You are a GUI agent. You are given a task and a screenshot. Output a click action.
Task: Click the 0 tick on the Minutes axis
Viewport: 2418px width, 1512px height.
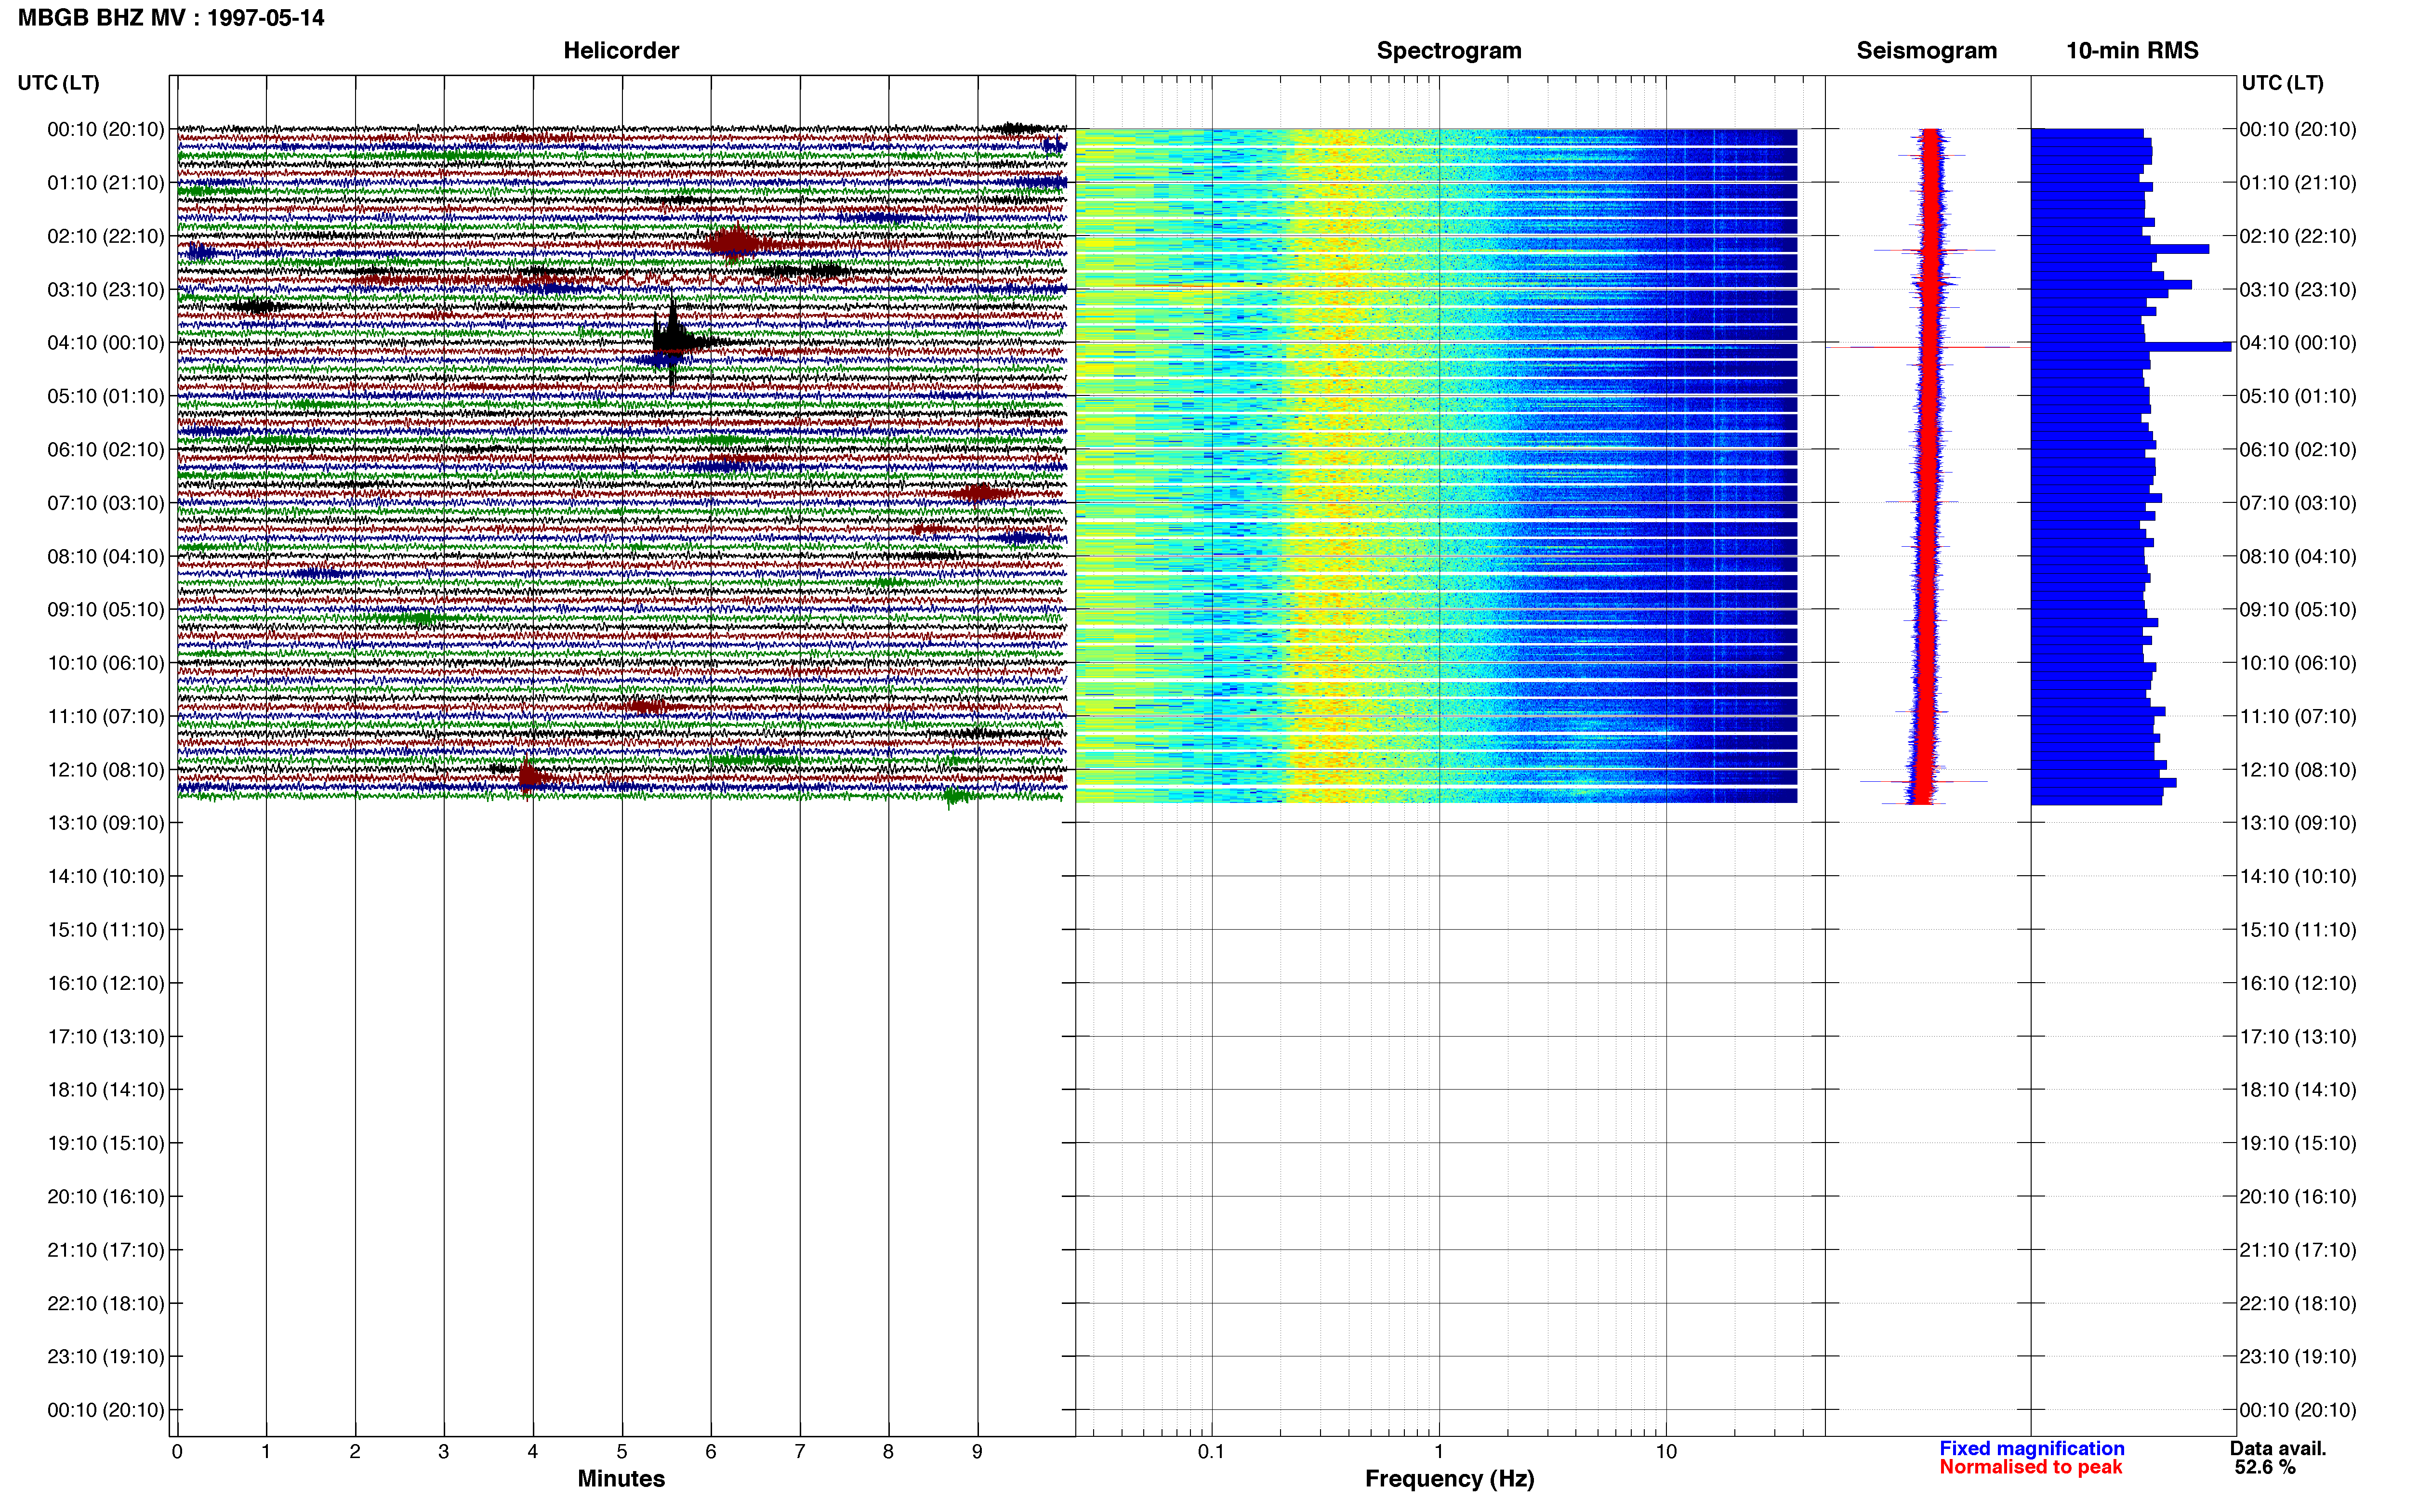pyautogui.click(x=177, y=1451)
